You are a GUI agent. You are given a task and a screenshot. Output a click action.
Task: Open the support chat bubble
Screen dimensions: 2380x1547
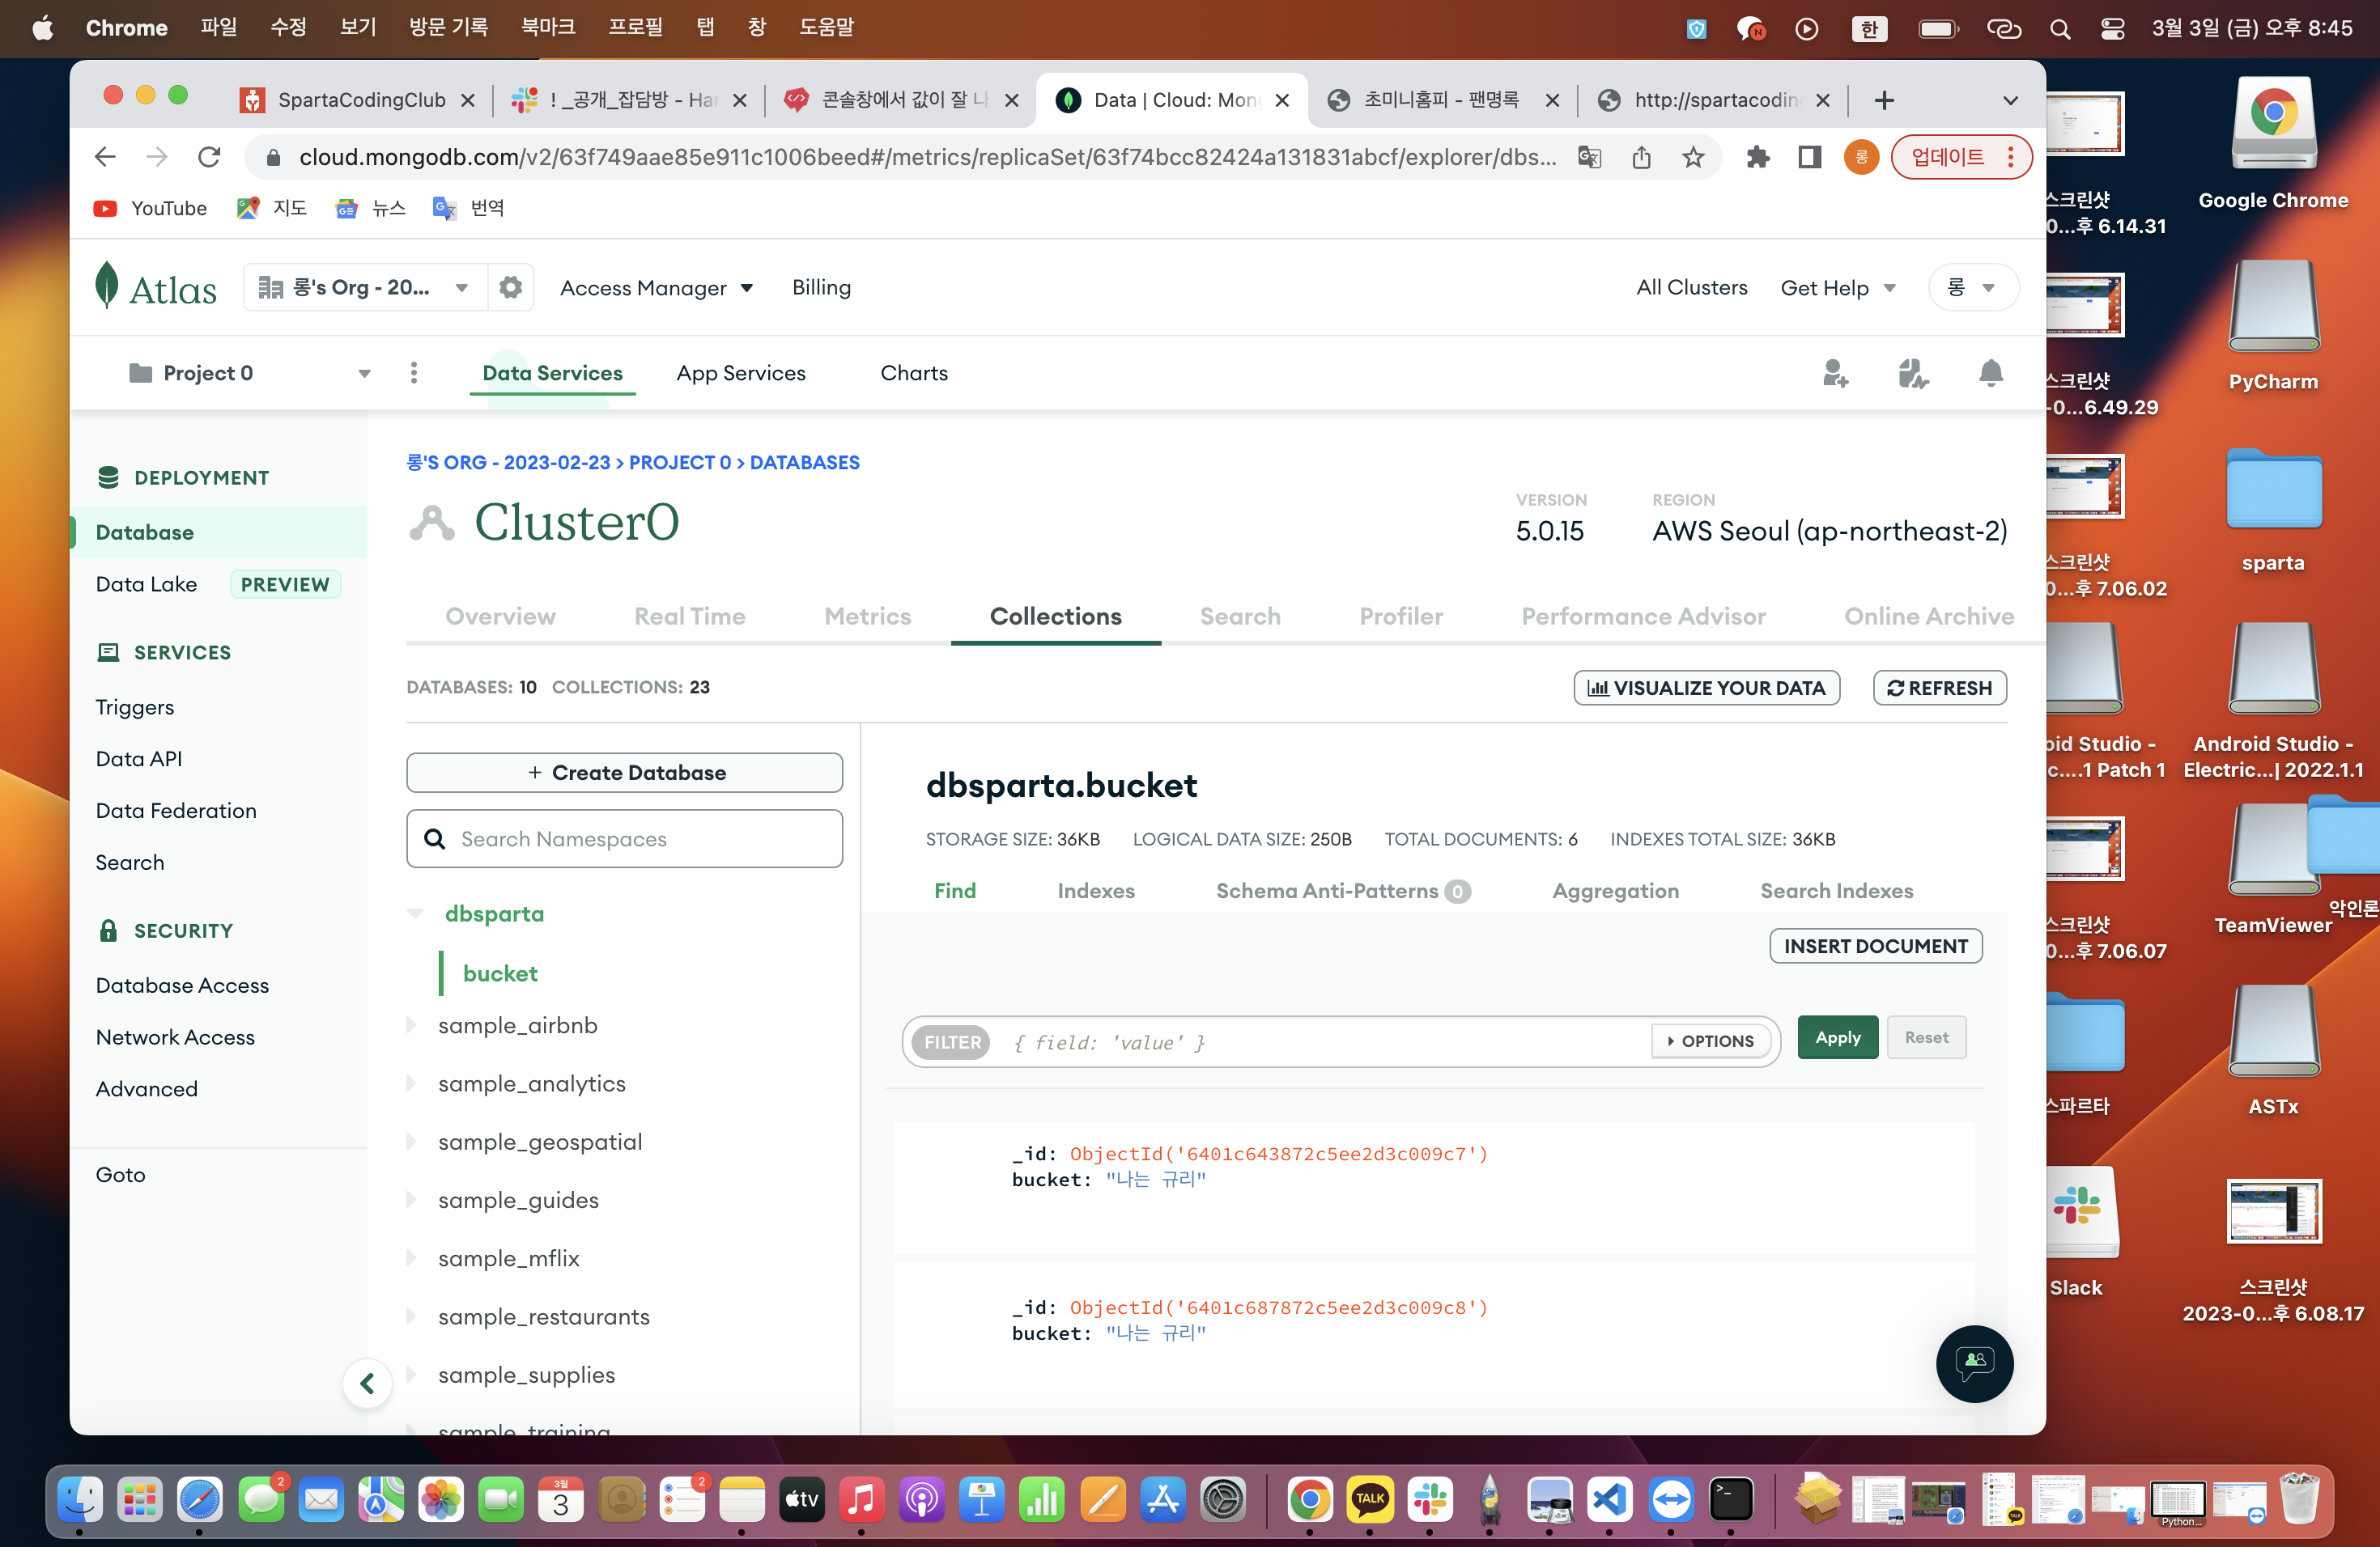click(1974, 1363)
